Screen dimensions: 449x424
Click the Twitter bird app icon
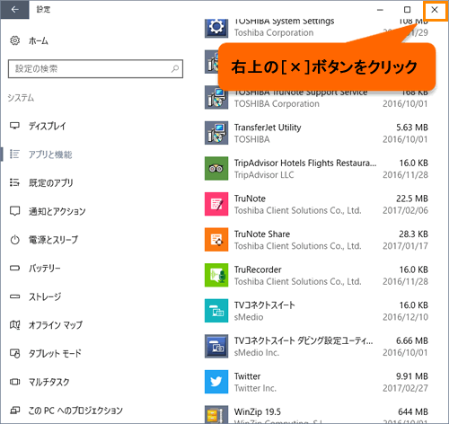(x=216, y=382)
